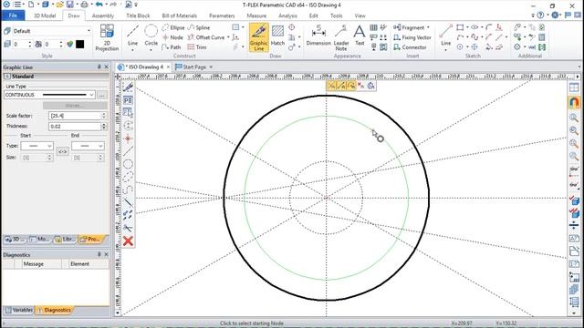Click the magnet snap icon on the right toolbar
Screen dimensions: 584x328
[x=574, y=102]
